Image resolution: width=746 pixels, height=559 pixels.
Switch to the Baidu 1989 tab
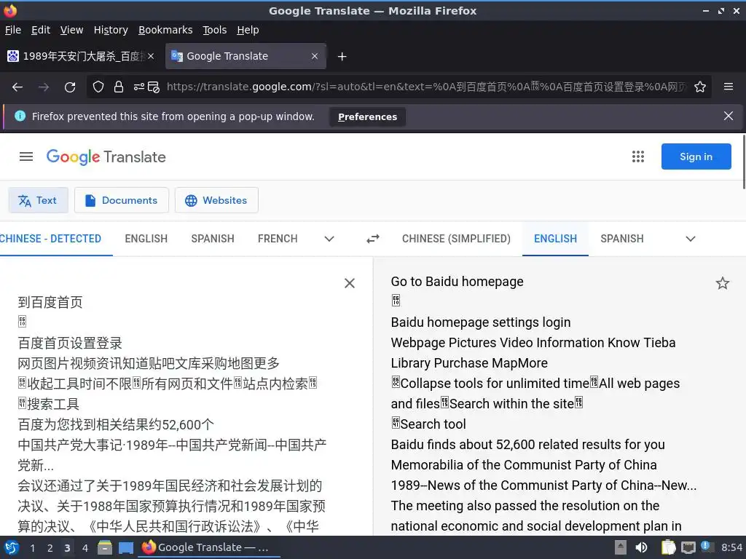(x=81, y=56)
